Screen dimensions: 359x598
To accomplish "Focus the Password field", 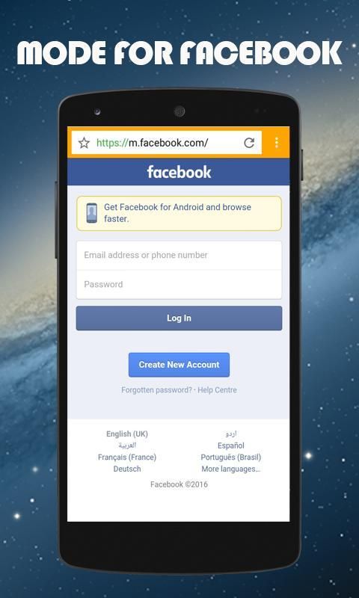I will pos(179,285).
